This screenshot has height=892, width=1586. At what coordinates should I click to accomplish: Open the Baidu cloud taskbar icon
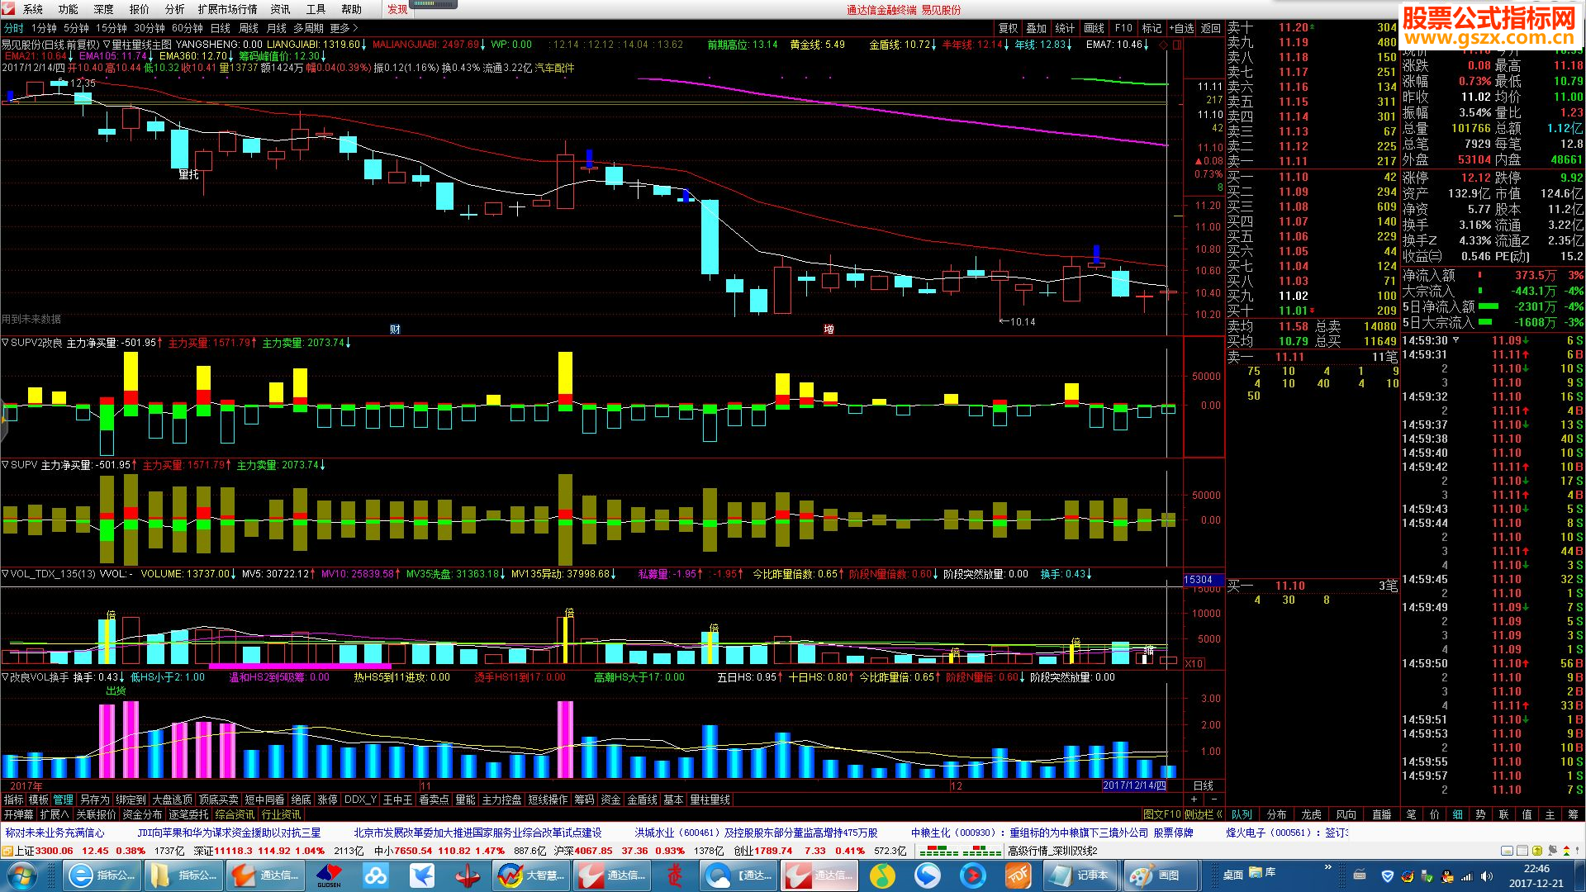(376, 875)
